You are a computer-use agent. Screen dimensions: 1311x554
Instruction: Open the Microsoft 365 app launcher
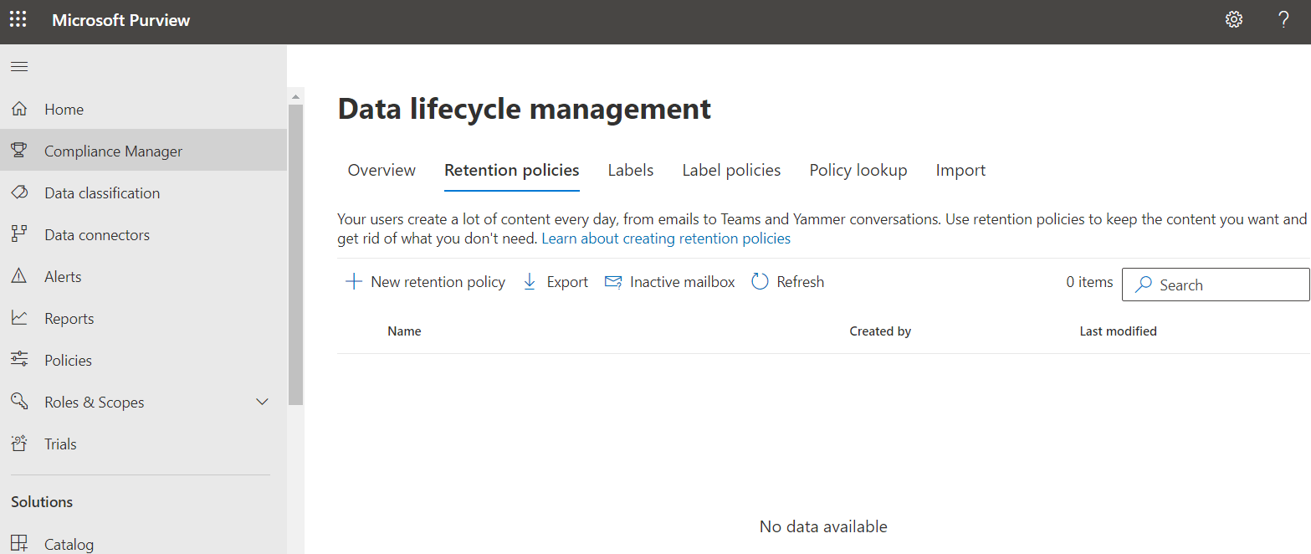[18, 18]
